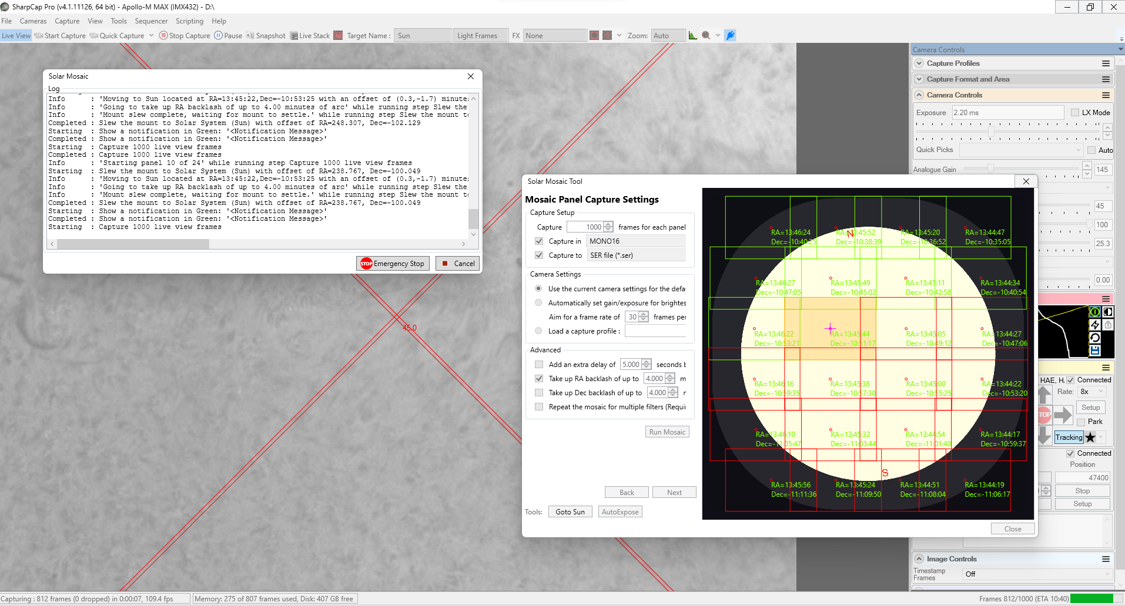Toggle Take up RA backlash checkbox
Viewport: 1125px width, 606px height.
[x=539, y=379]
